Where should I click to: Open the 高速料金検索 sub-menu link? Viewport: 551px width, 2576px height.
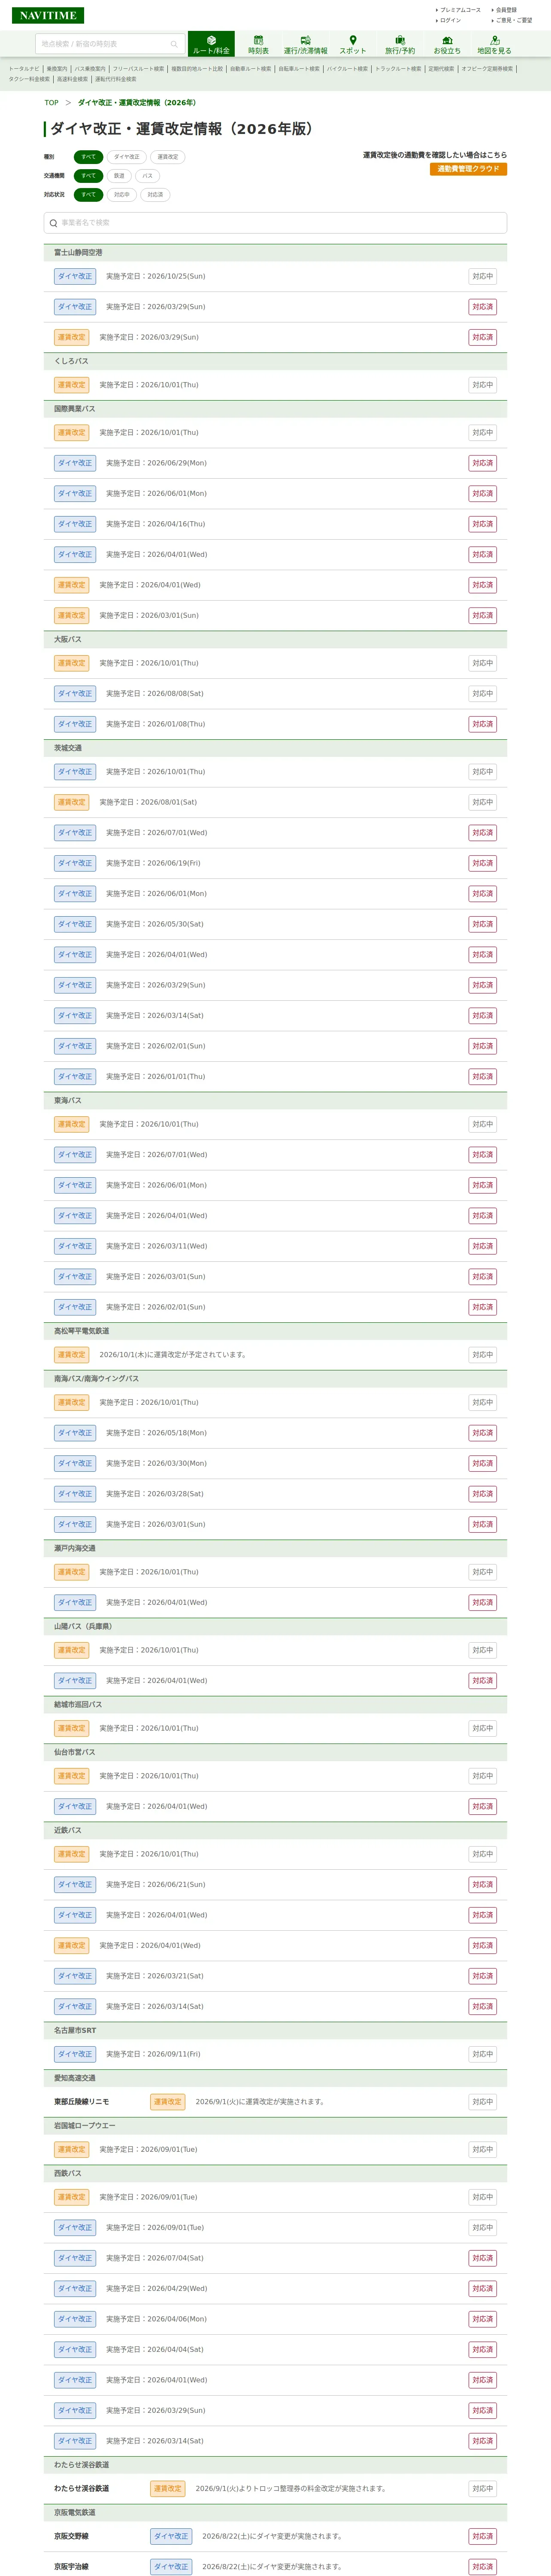[72, 79]
